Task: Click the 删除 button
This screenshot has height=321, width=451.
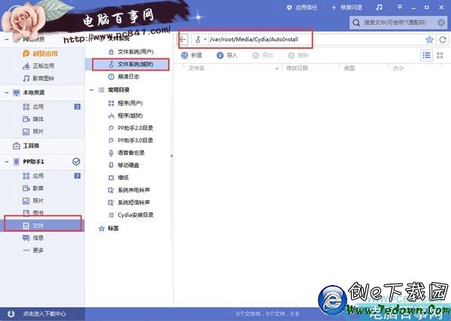Action: (298, 55)
